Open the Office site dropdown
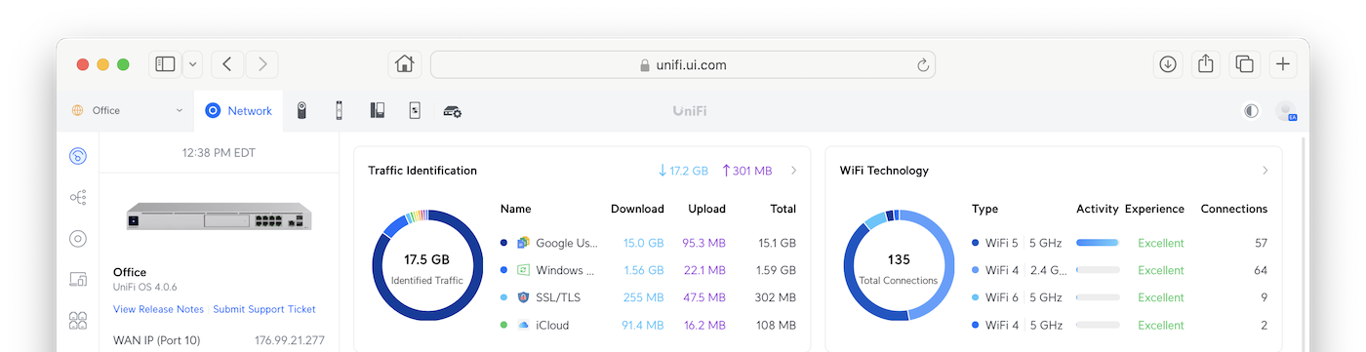 point(127,111)
